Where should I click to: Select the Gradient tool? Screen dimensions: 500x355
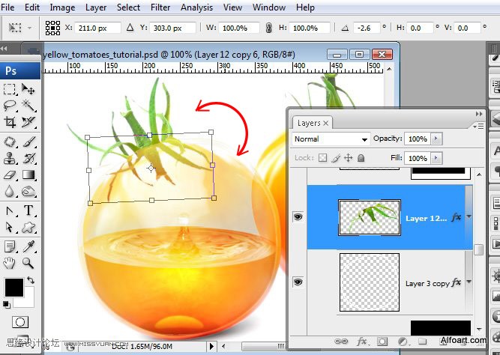(28, 175)
